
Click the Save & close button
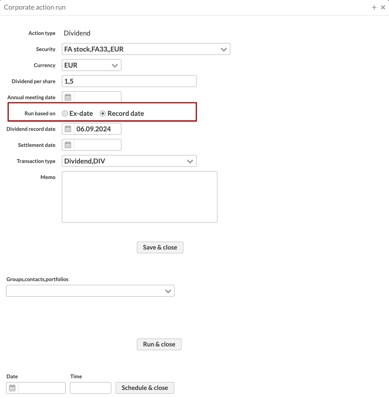160,247
